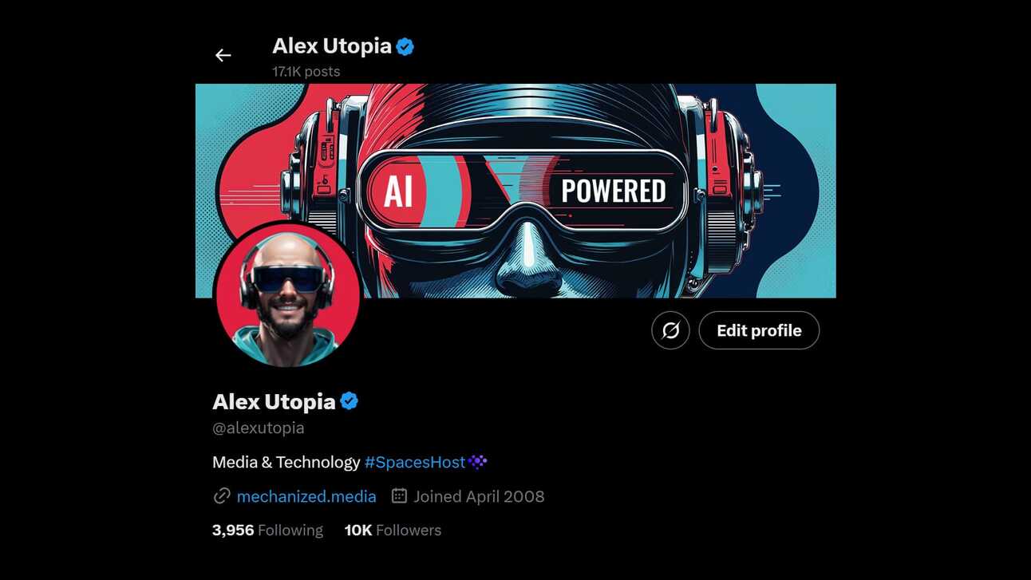Click the calendar icon beside Joined date
1031x580 pixels.
[x=399, y=496]
